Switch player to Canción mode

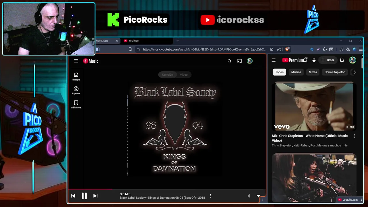coord(167,75)
